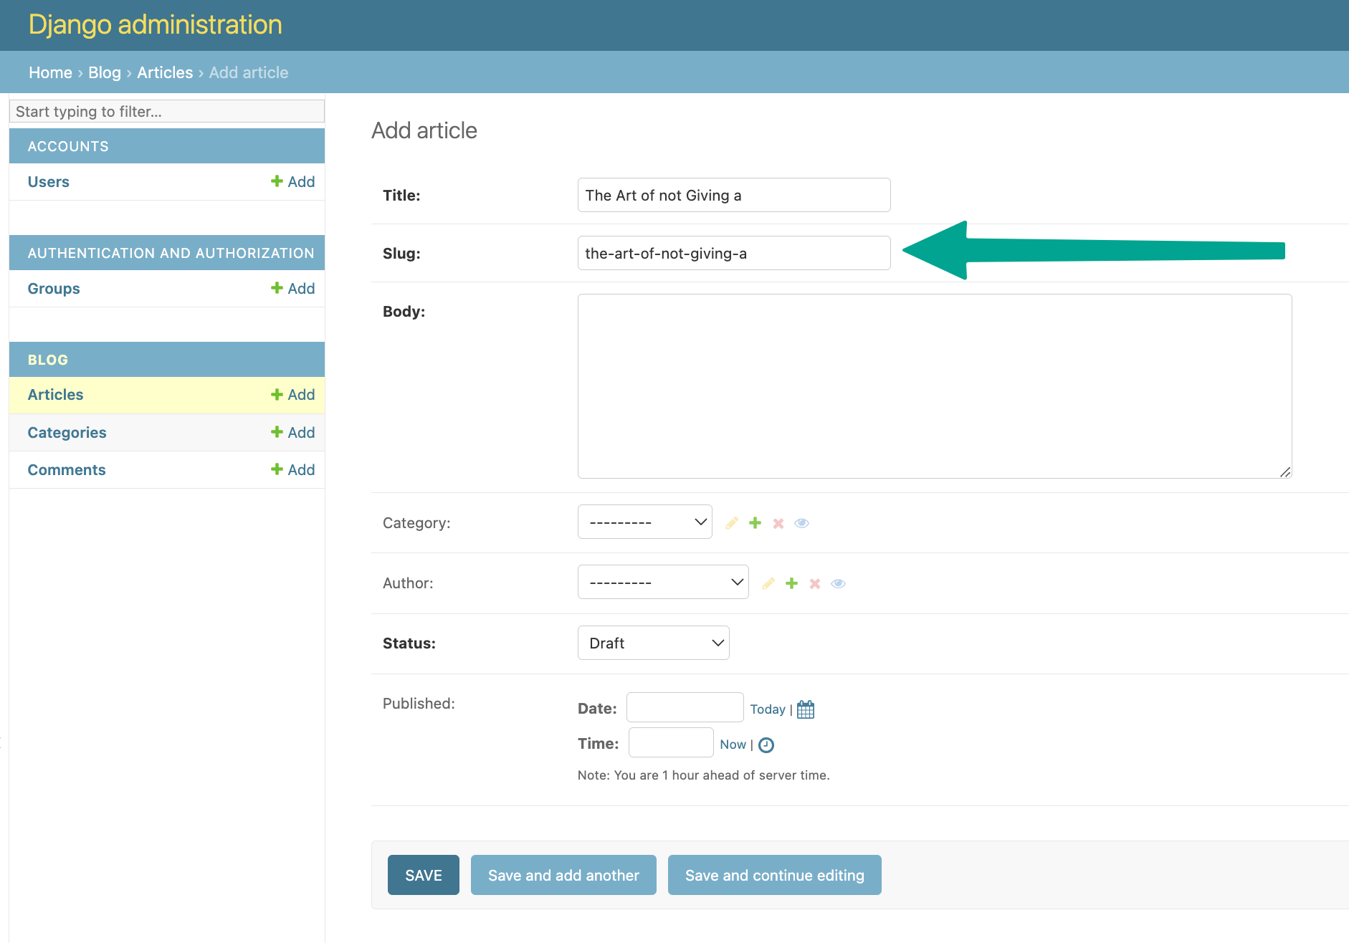1349x943 pixels.
Task: Open the Author dropdown
Action: pos(662,581)
